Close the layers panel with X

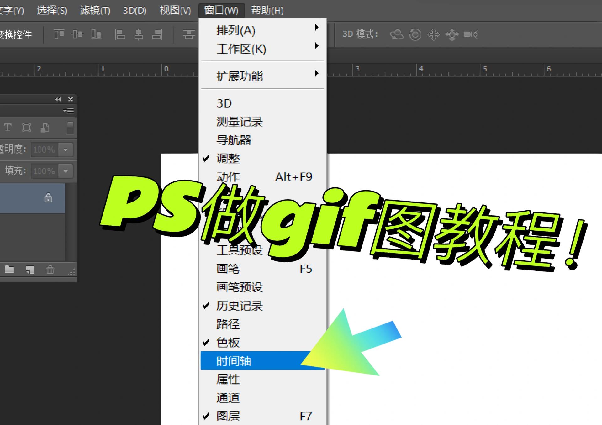point(71,99)
